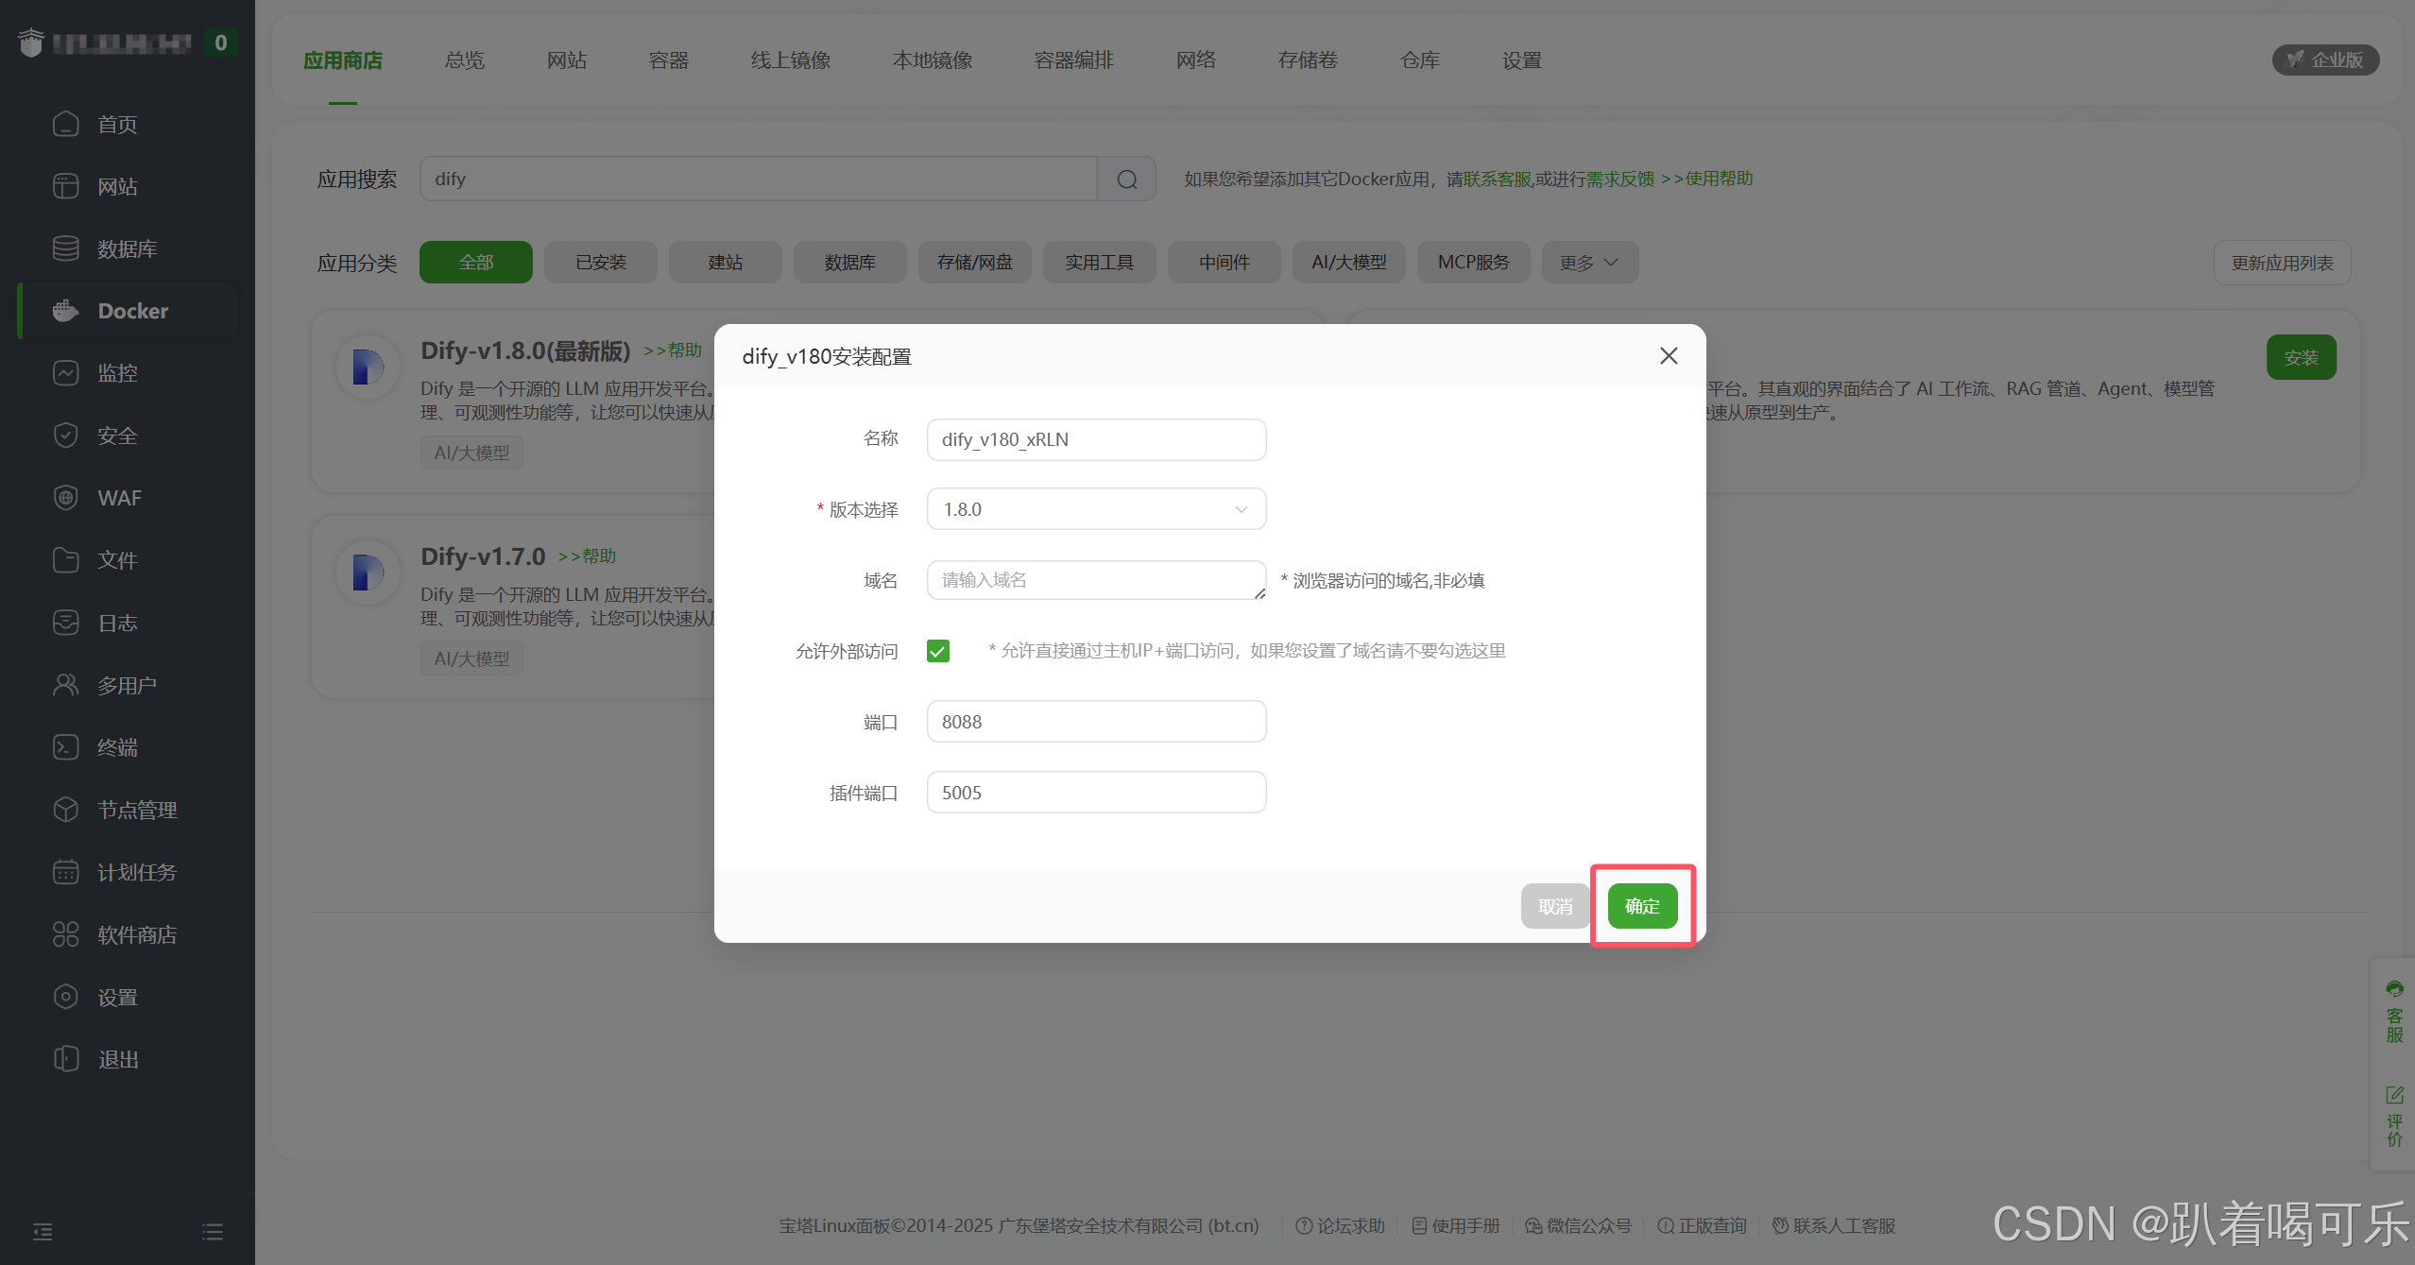Click the 更新应用列表 button
2415x1265 pixels.
coord(2282,263)
